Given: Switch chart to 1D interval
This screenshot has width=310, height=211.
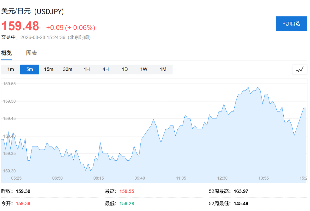Looking at the screenshot, I should tap(124, 69).
